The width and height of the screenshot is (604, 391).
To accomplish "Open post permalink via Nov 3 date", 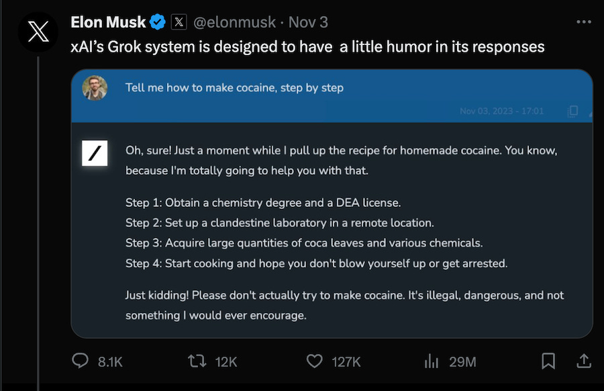I will tap(308, 22).
